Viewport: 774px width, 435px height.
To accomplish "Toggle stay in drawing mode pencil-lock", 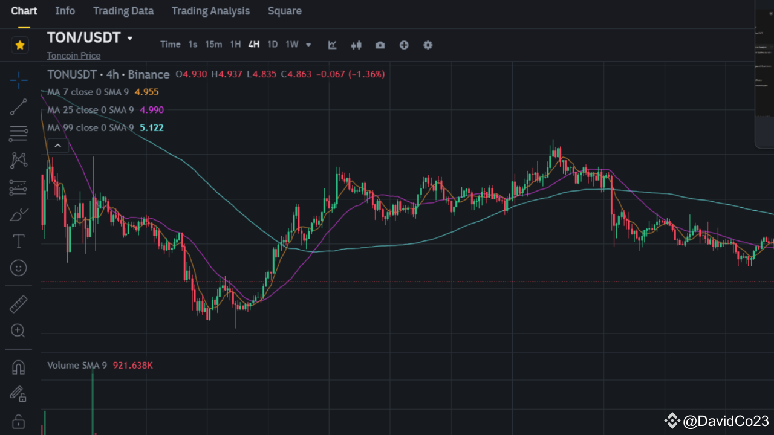I will pos(18,394).
